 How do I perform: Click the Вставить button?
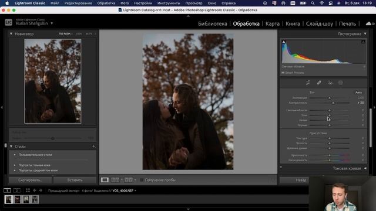pyautogui.click(x=75, y=180)
